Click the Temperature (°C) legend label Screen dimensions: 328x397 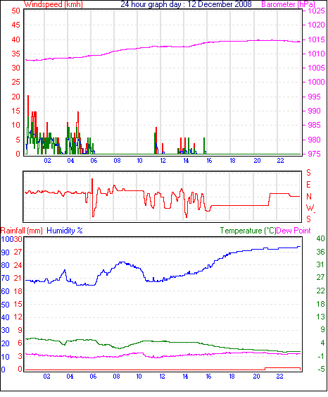(248, 231)
